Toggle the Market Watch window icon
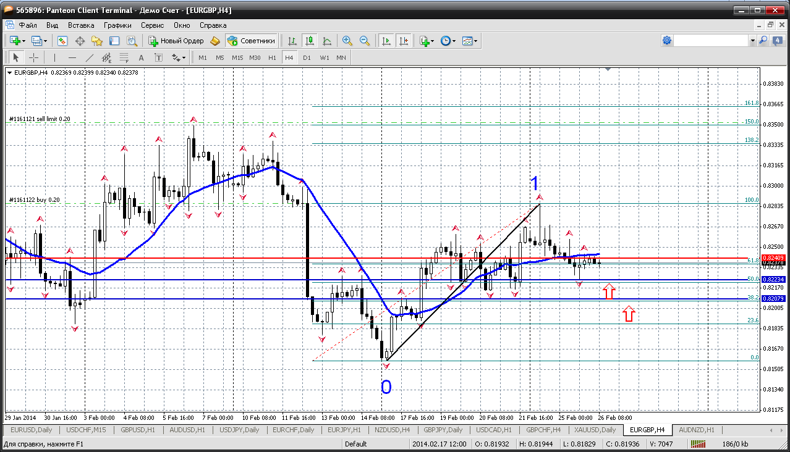 click(62, 41)
